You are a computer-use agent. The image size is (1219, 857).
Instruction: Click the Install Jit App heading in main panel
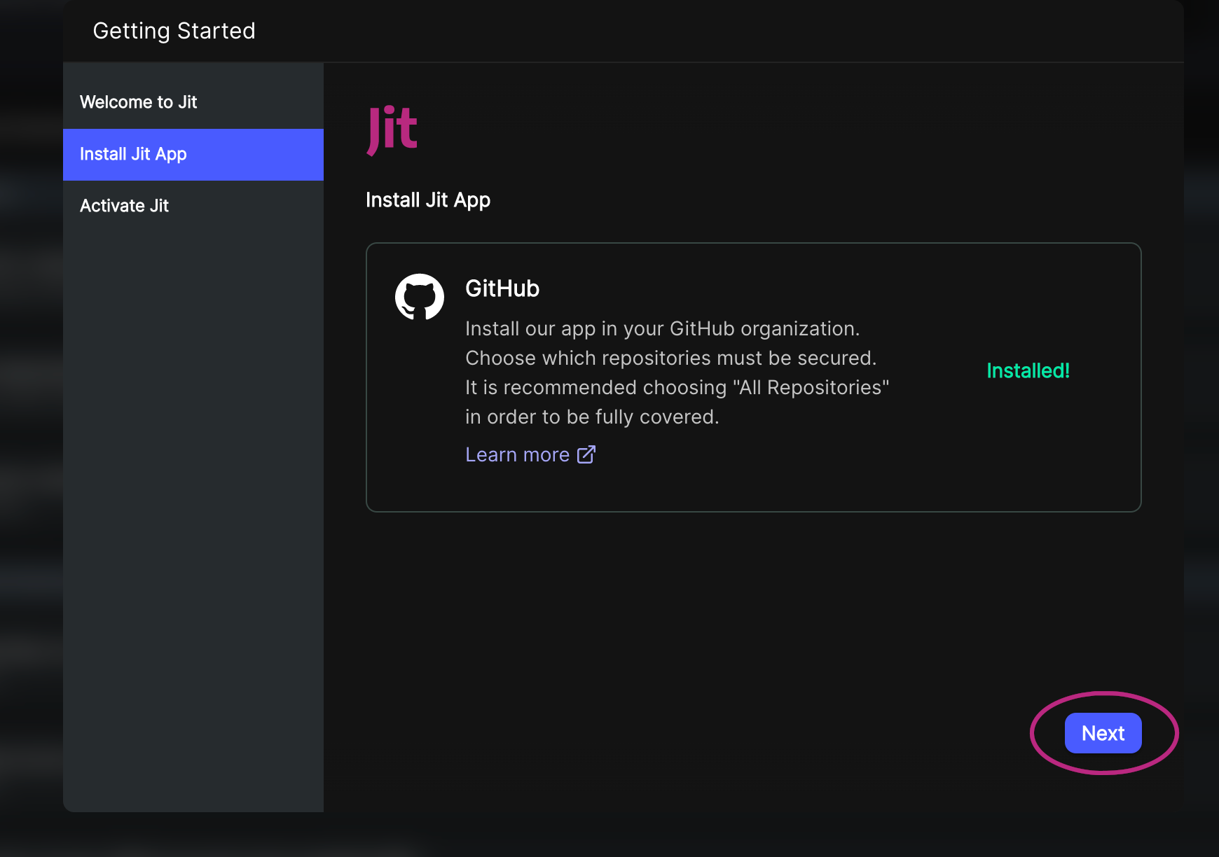(x=428, y=200)
